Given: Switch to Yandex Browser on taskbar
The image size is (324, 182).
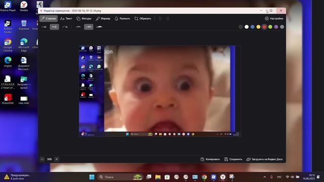Looking at the screenshot, I should 223,177.
